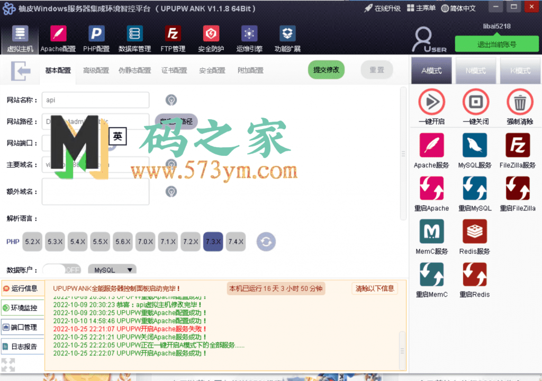The width and height of the screenshot is (542, 381).
Task: Click the log panel vertical scrollbar
Action: pyautogui.click(x=402, y=350)
